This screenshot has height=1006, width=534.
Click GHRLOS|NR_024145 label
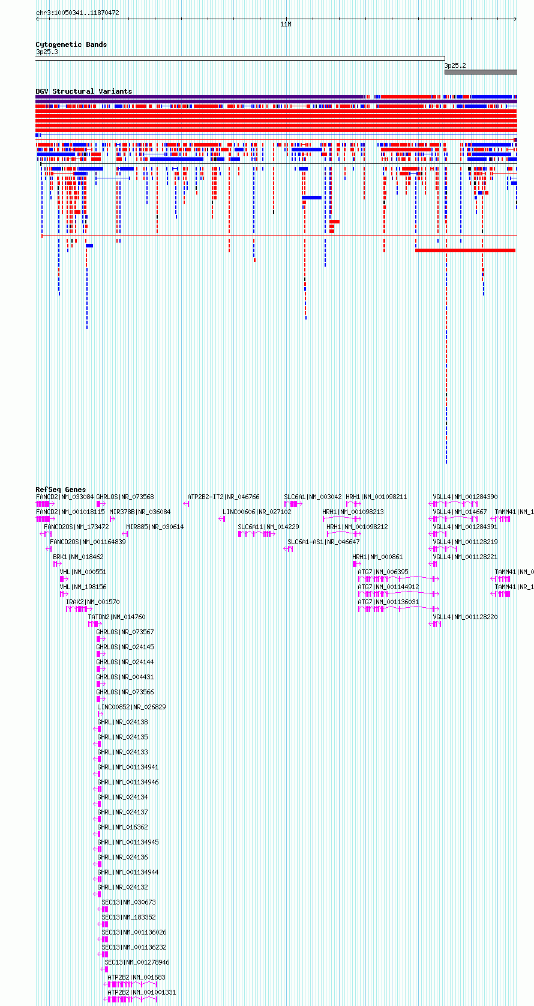tap(125, 647)
